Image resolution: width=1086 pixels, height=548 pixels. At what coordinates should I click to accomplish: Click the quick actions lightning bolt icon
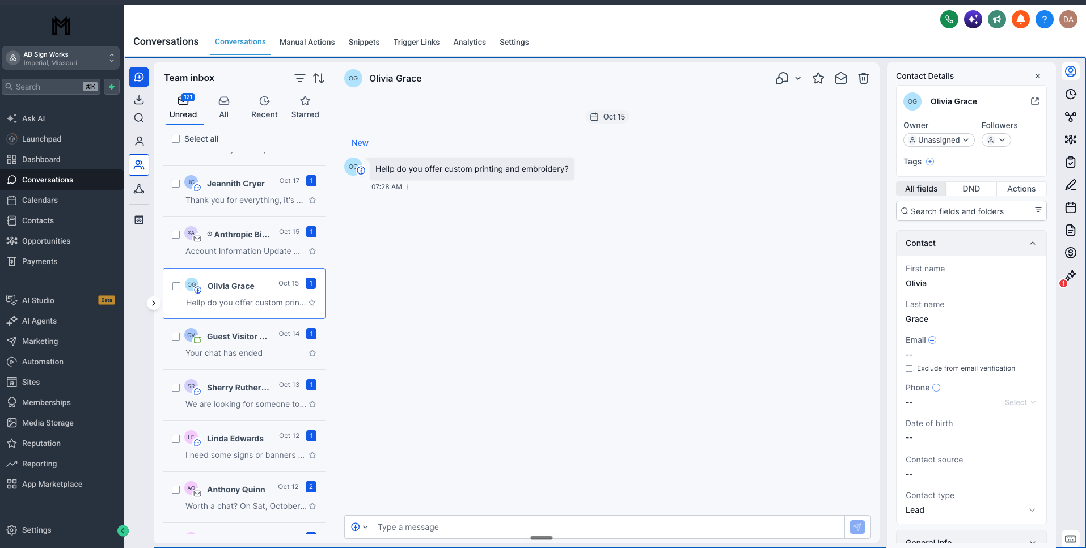112,87
